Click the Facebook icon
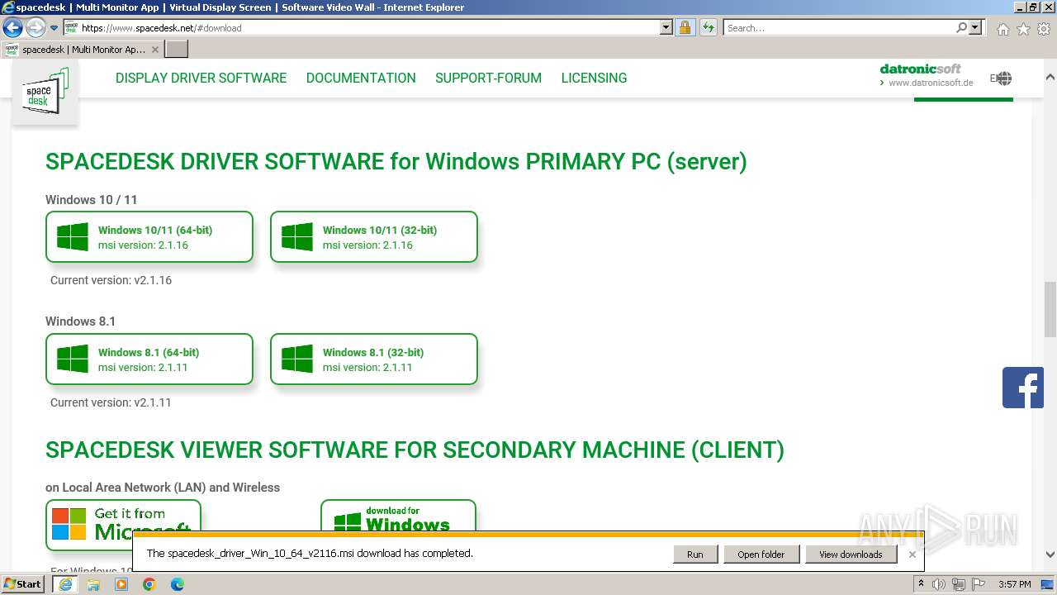Viewport: 1057px width, 595px height. pyautogui.click(x=1023, y=388)
